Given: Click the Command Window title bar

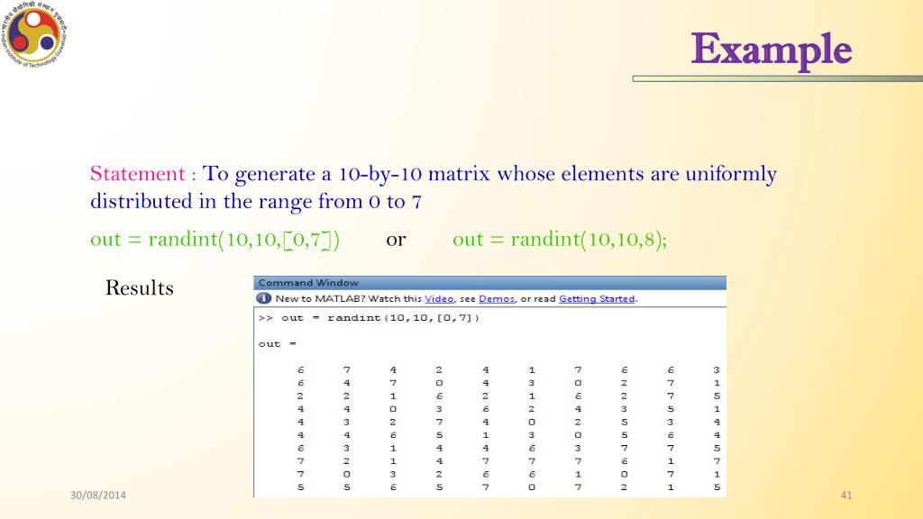Looking at the screenshot, I should pyautogui.click(x=489, y=282).
